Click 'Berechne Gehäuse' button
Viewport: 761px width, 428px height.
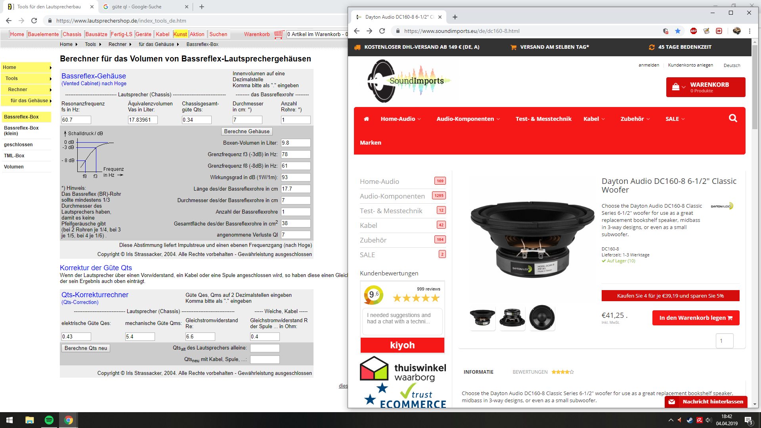(x=247, y=131)
